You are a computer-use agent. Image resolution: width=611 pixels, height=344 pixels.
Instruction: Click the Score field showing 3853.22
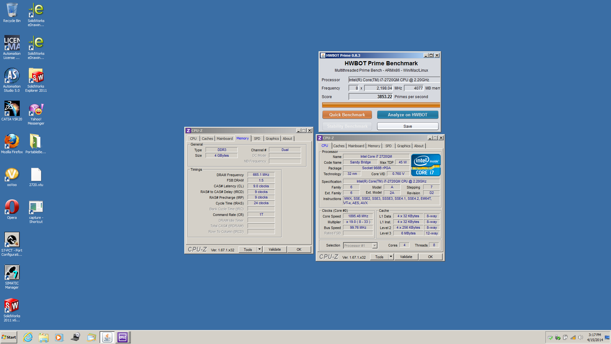tap(371, 97)
